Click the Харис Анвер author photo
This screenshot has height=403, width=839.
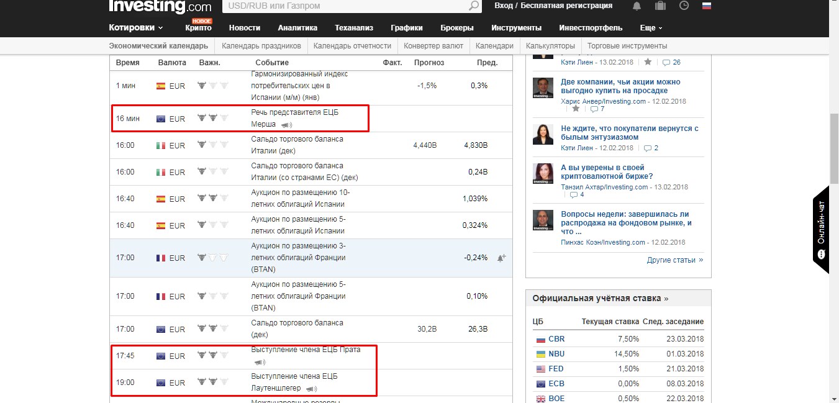[543, 88]
